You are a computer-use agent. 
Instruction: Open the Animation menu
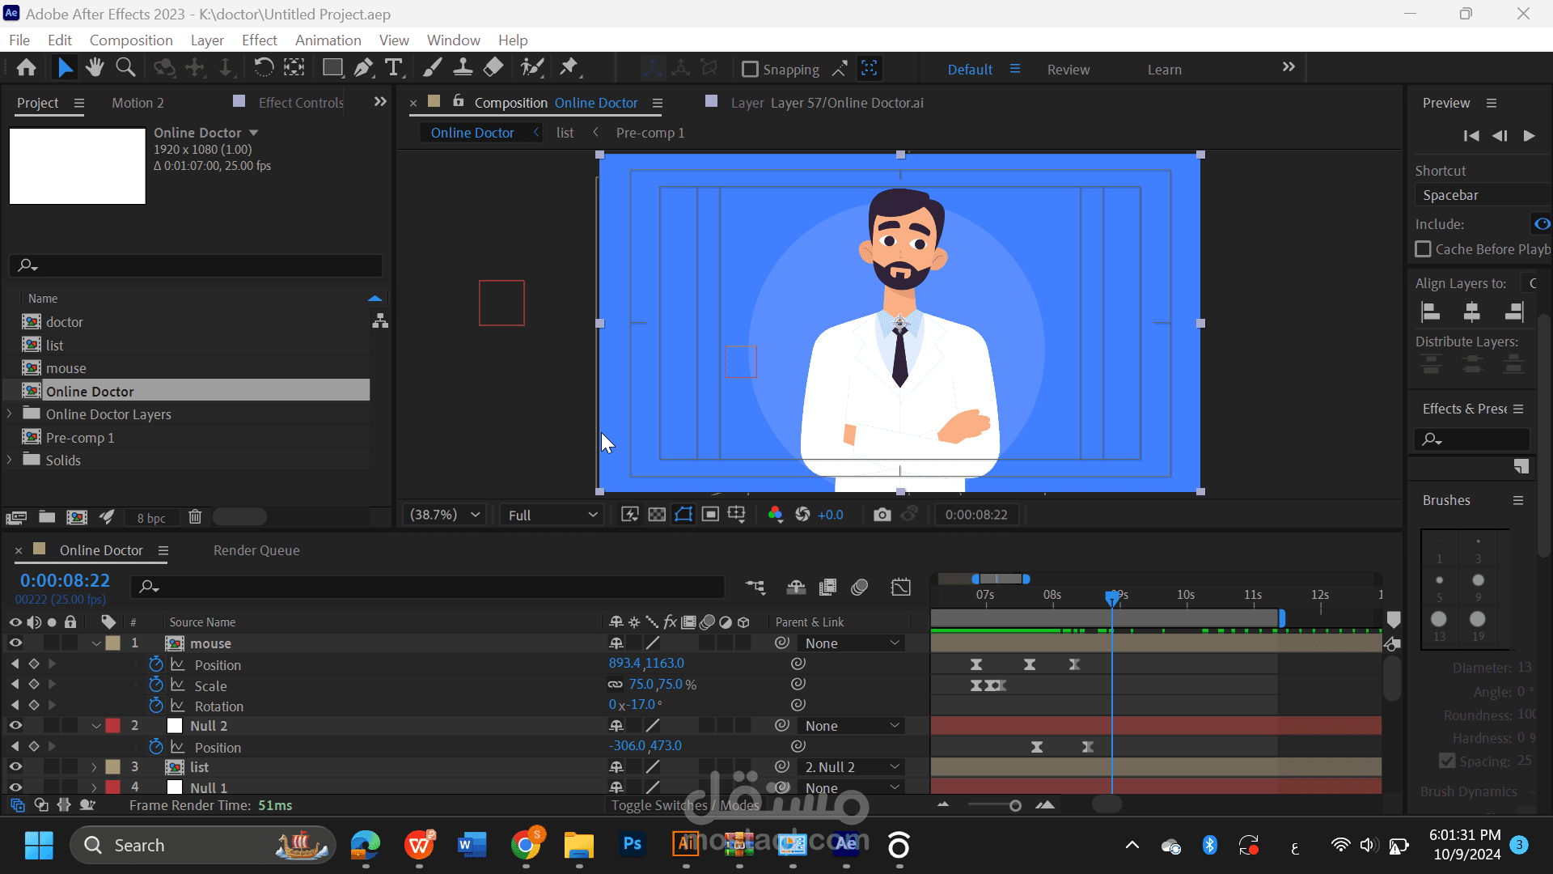(x=328, y=40)
